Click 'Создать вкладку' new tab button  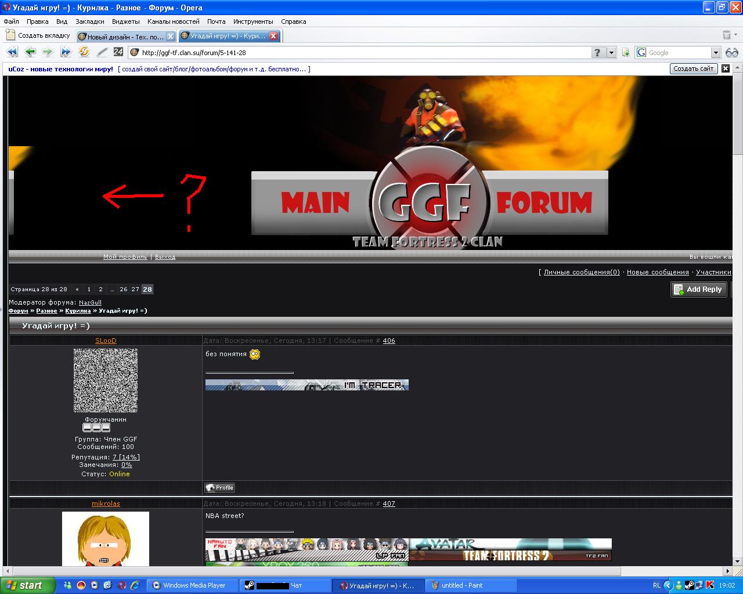38,35
